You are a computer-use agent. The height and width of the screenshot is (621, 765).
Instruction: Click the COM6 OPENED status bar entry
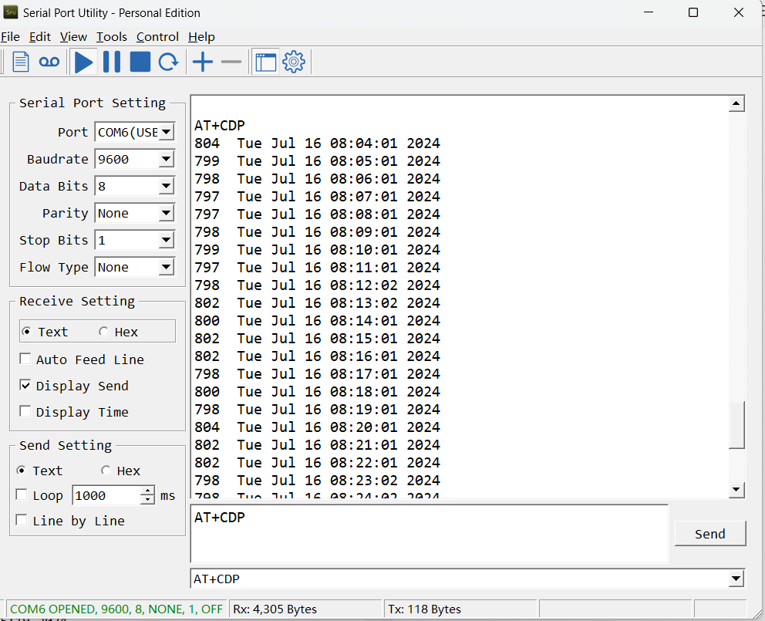116,609
